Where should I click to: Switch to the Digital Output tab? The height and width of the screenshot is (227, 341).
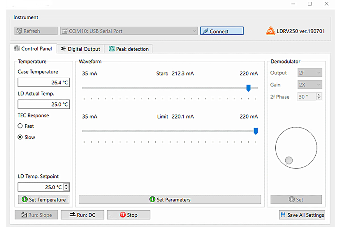81,49
